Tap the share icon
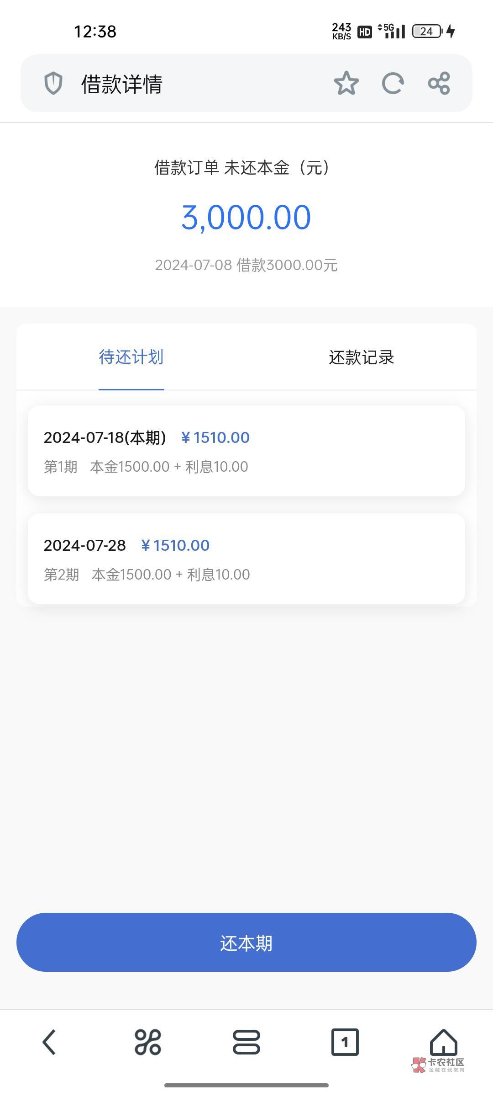 pos(439,83)
